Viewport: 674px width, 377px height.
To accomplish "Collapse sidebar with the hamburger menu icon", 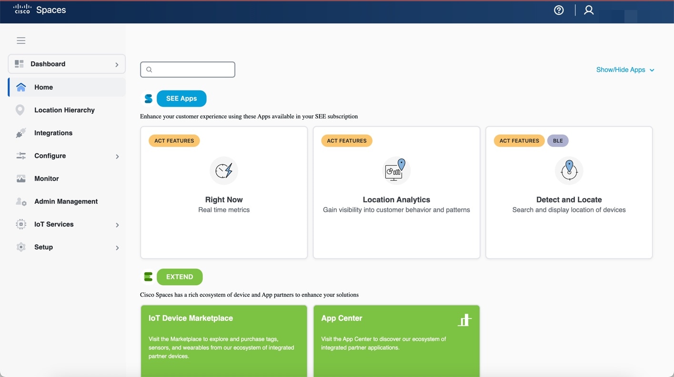I will pos(21,40).
